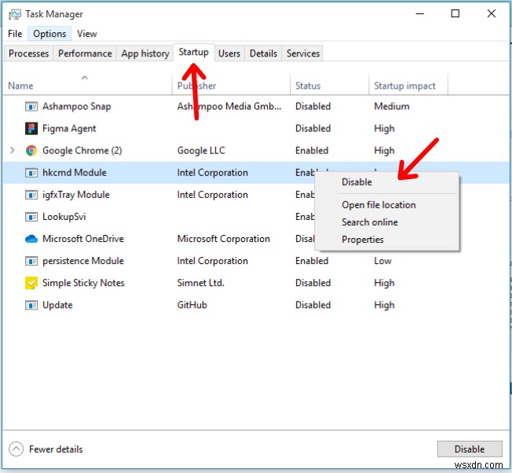Click the Update row icon

31,305
